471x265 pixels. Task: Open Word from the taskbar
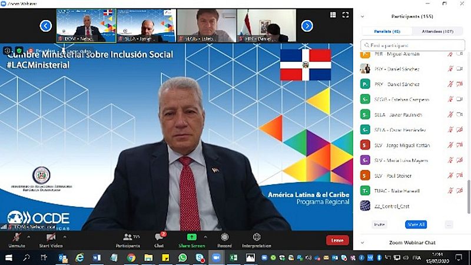pos(97,258)
